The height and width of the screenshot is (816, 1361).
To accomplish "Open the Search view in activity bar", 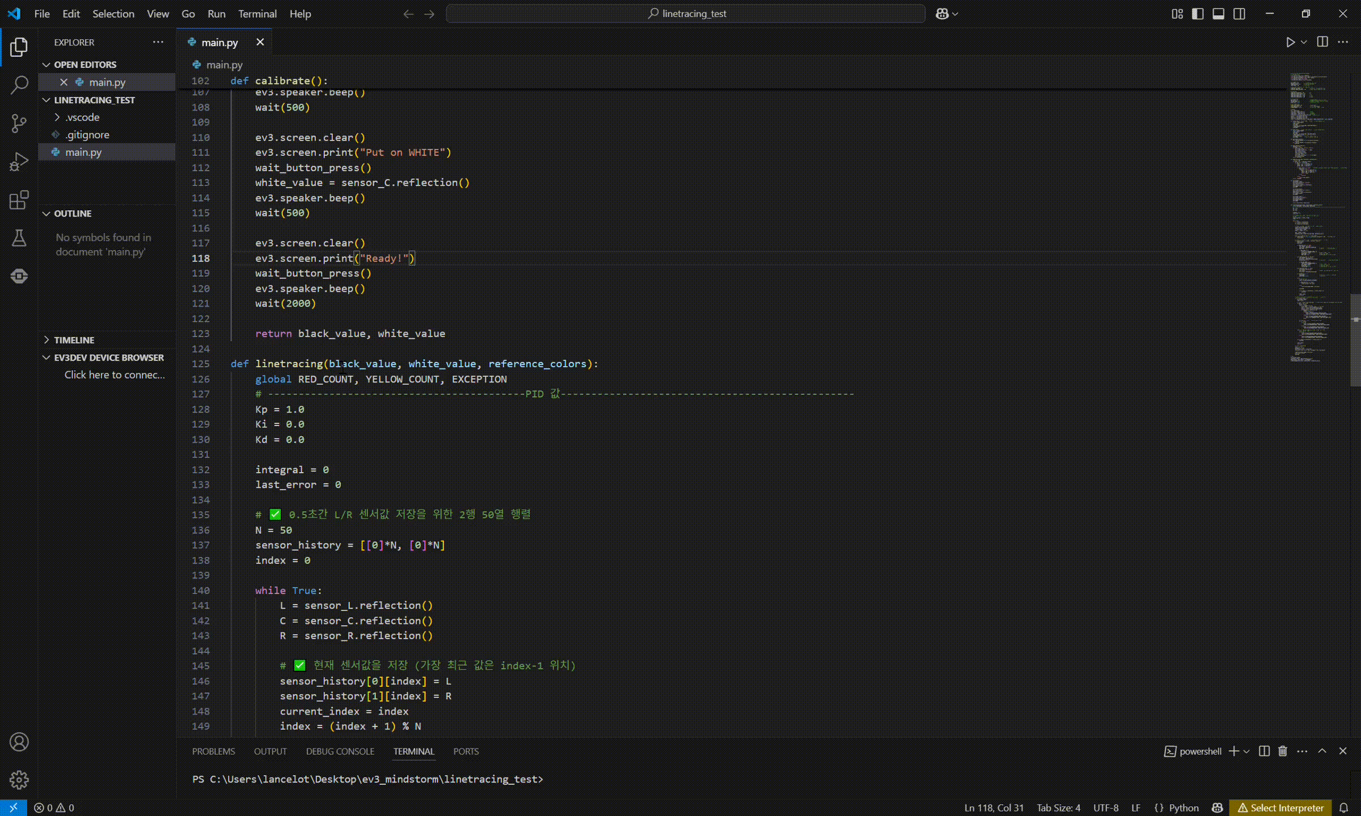I will [19, 85].
